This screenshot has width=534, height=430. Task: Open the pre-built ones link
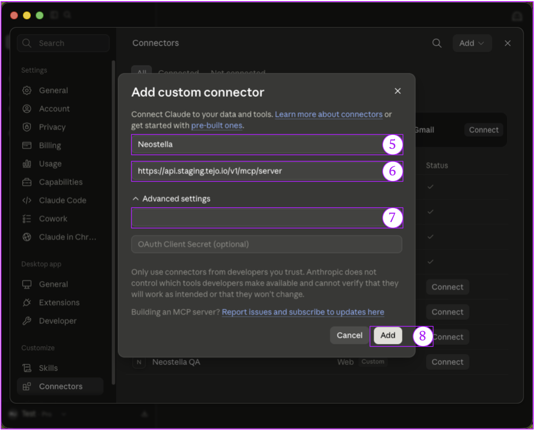[217, 125]
